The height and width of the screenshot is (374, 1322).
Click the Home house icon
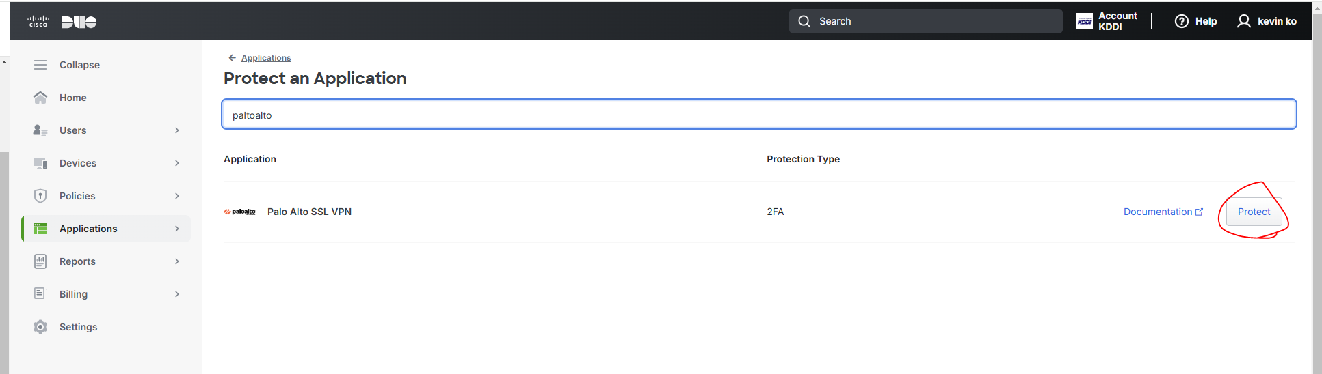(x=40, y=98)
